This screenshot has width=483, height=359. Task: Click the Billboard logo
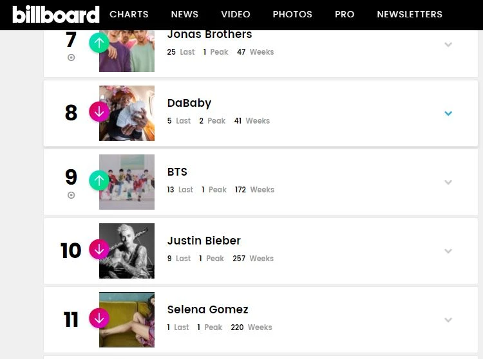[56, 14]
